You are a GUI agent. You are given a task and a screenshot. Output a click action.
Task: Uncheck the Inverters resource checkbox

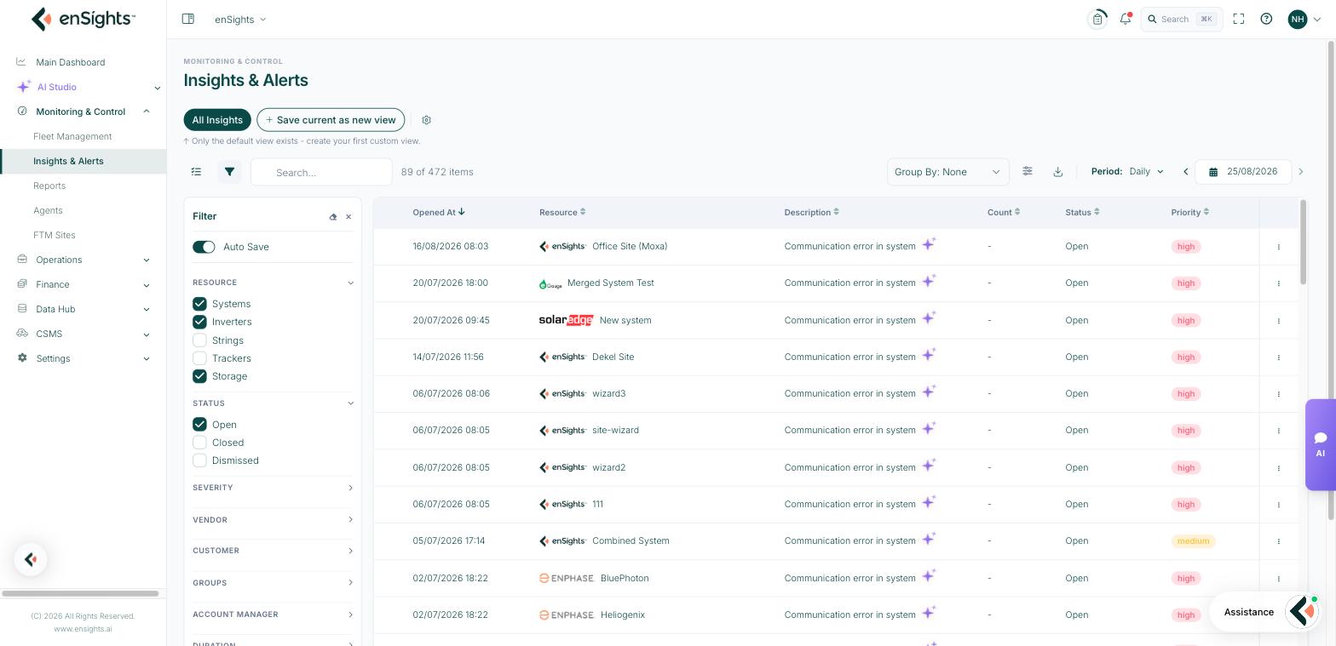coord(199,322)
